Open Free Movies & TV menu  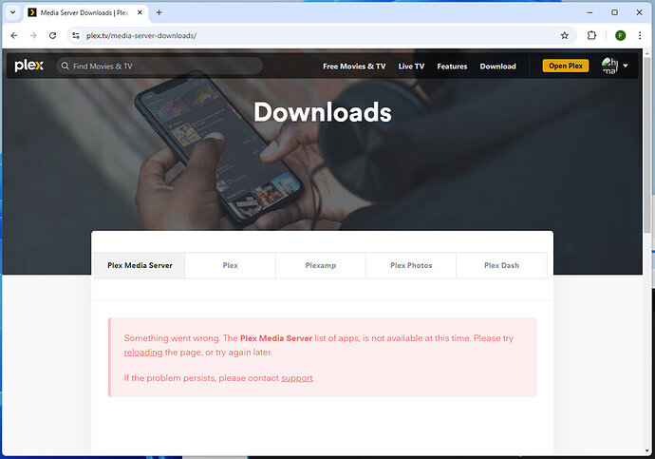(354, 67)
